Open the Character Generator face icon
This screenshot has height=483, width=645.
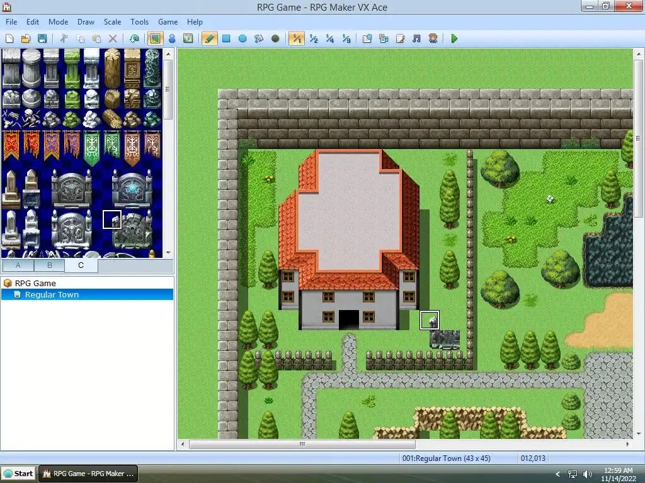pyautogui.click(x=433, y=38)
